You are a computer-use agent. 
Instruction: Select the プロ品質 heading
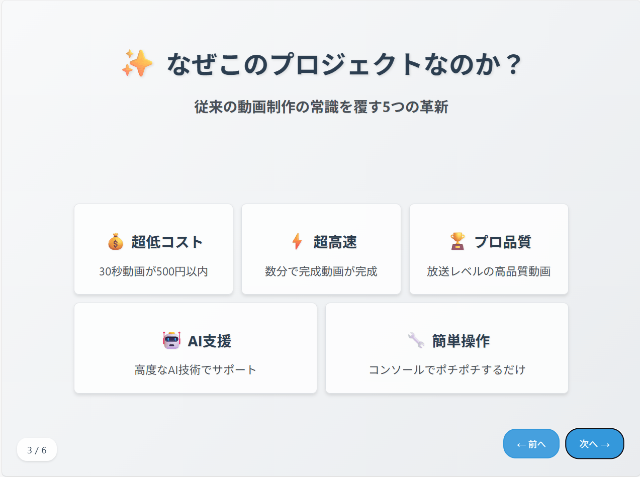[x=503, y=242]
